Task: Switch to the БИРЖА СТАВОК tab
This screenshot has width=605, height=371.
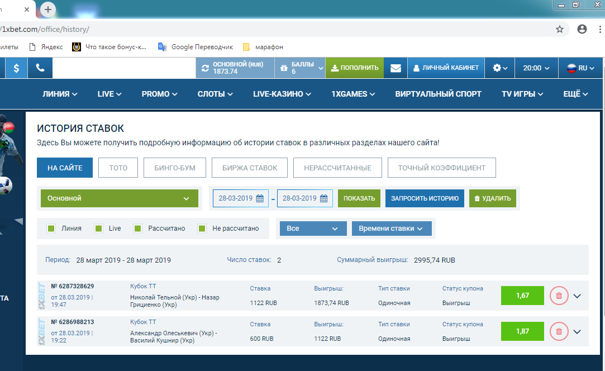Action: [x=250, y=168]
